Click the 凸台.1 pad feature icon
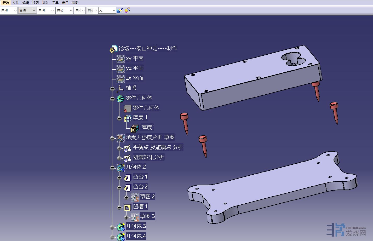The width and height of the screenshot is (373, 241). pyautogui.click(x=127, y=177)
